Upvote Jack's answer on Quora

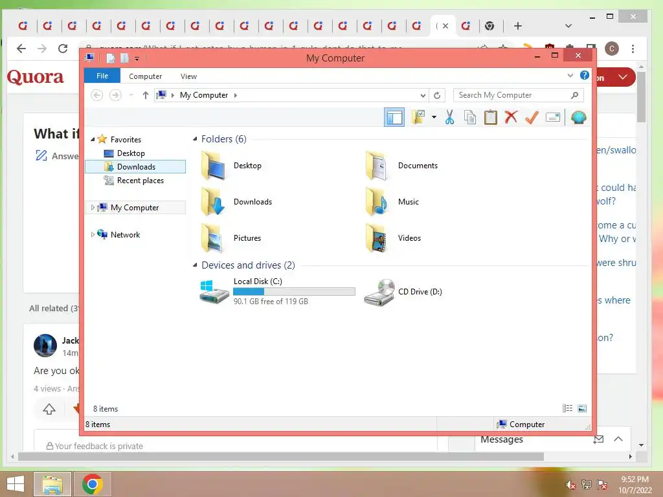[x=49, y=409]
